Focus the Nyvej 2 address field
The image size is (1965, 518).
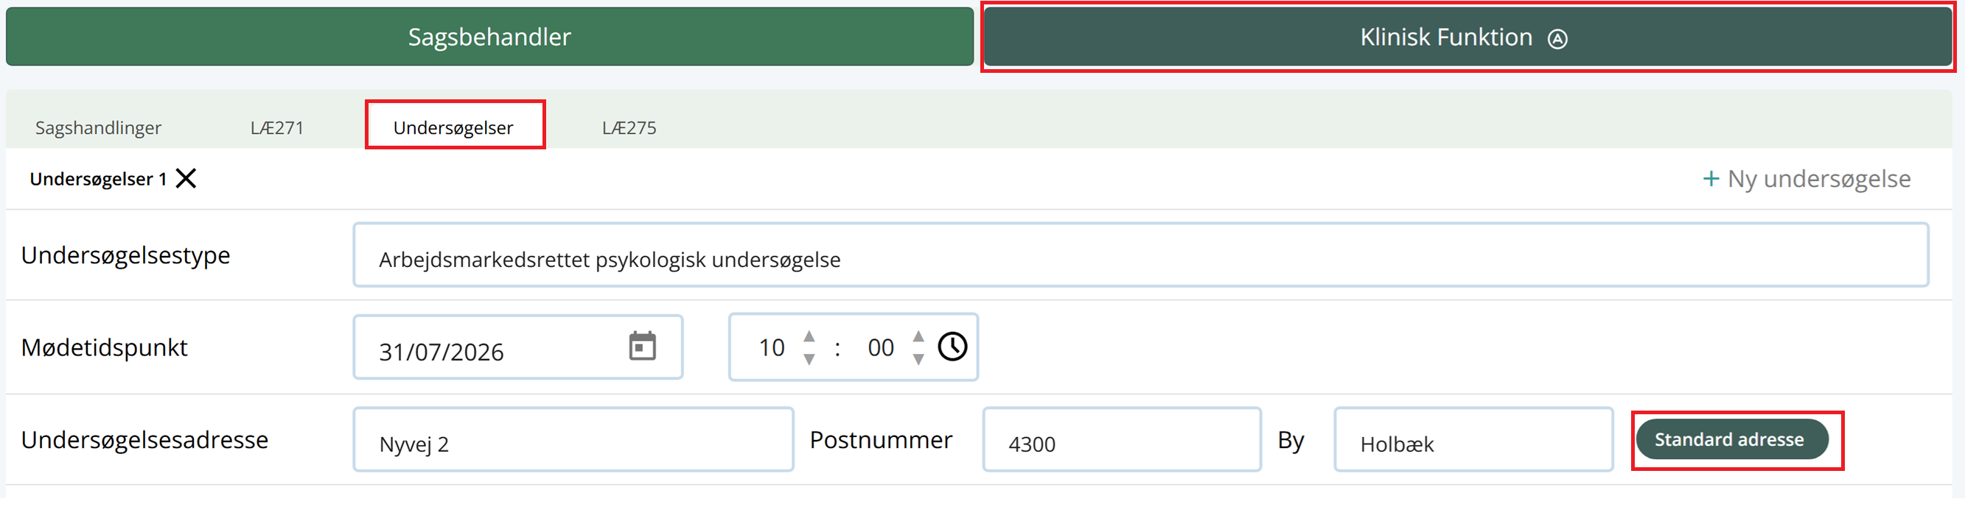pyautogui.click(x=573, y=439)
